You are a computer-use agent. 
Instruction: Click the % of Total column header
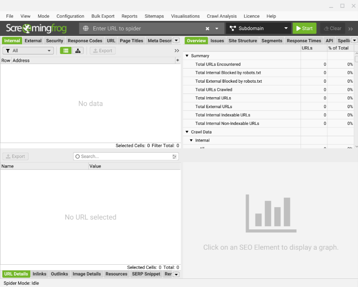tap(340, 48)
